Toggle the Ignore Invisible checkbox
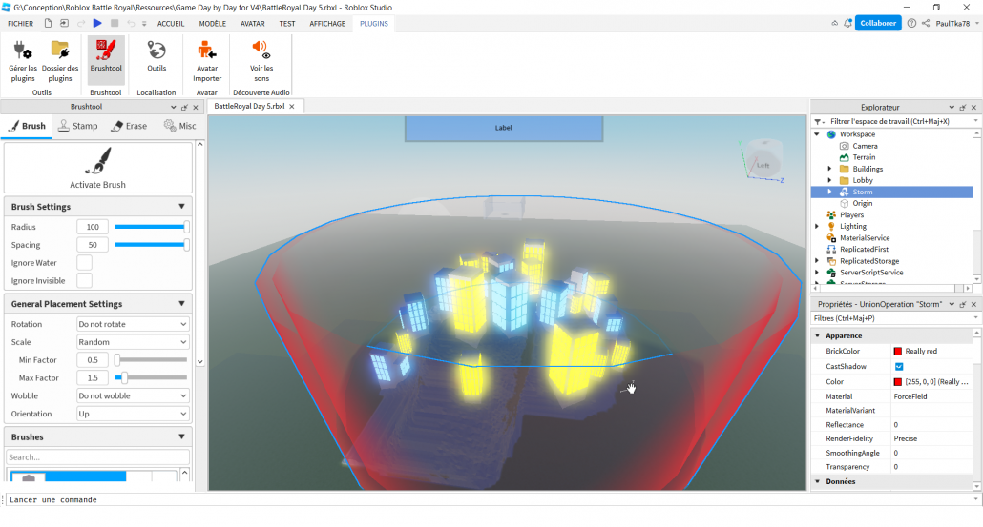The height and width of the screenshot is (527, 983). point(84,280)
